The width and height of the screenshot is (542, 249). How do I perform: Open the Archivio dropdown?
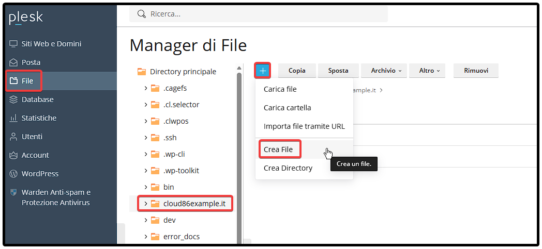pos(384,71)
